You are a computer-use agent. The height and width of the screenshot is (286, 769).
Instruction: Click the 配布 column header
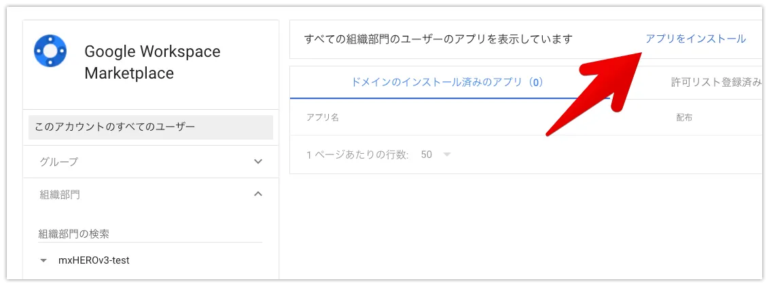[x=684, y=117]
